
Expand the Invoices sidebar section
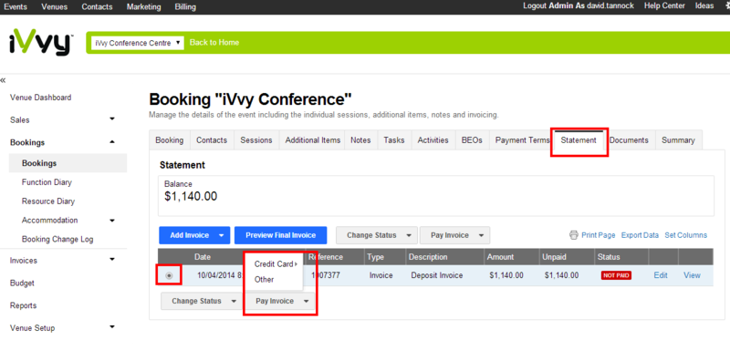(111, 260)
